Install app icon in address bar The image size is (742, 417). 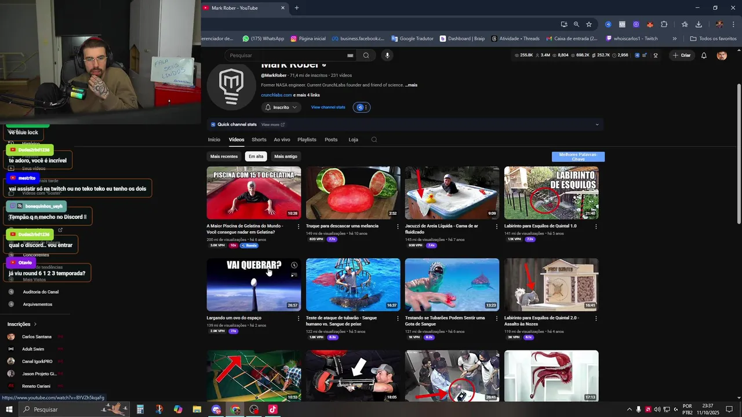click(564, 24)
